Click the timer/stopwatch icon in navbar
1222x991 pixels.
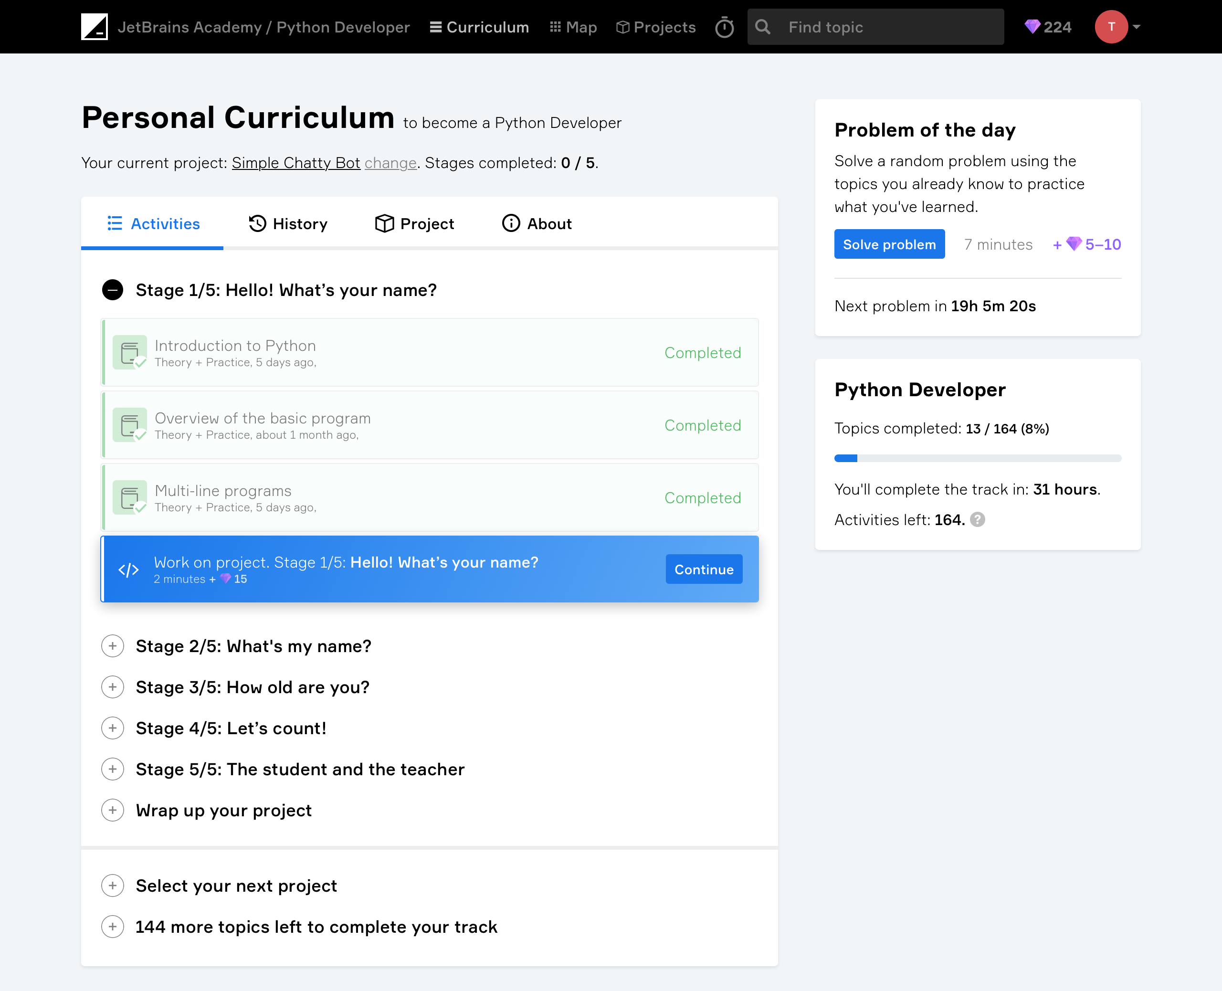(x=724, y=27)
